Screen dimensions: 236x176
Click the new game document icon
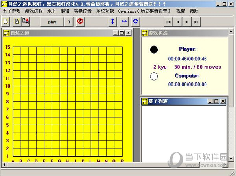pos(6,22)
